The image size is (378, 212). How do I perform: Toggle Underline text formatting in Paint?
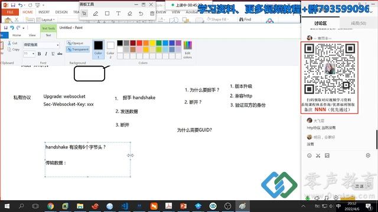(53, 54)
